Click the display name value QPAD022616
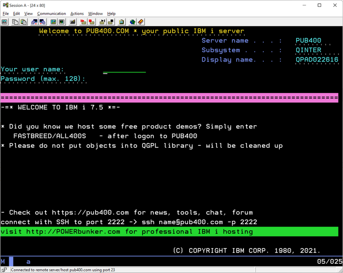The height and width of the screenshot is (273, 343). click(317, 60)
